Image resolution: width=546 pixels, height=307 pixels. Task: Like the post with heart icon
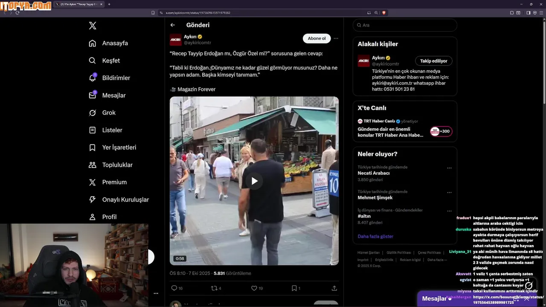pyautogui.click(x=254, y=288)
